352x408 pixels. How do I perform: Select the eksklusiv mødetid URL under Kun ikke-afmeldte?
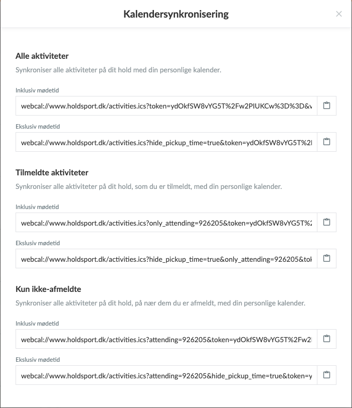click(166, 375)
